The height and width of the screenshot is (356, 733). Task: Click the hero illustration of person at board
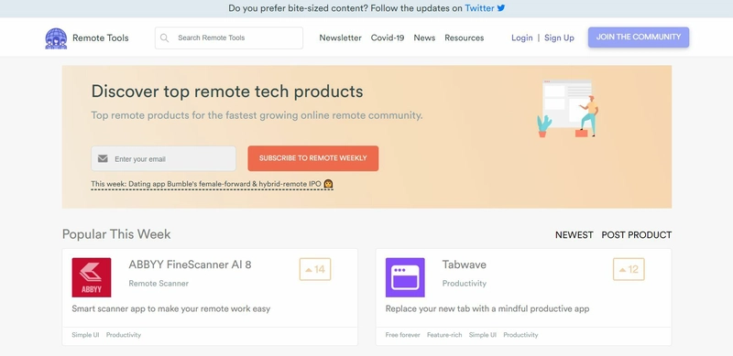567,109
